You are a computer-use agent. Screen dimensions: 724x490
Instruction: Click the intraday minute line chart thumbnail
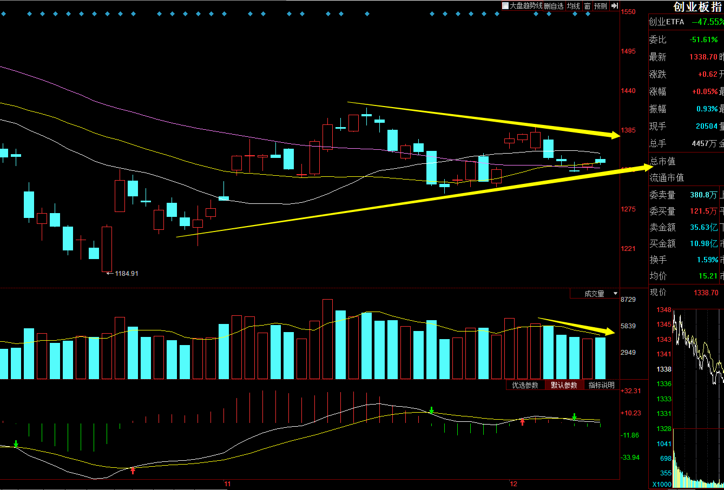tap(698, 369)
